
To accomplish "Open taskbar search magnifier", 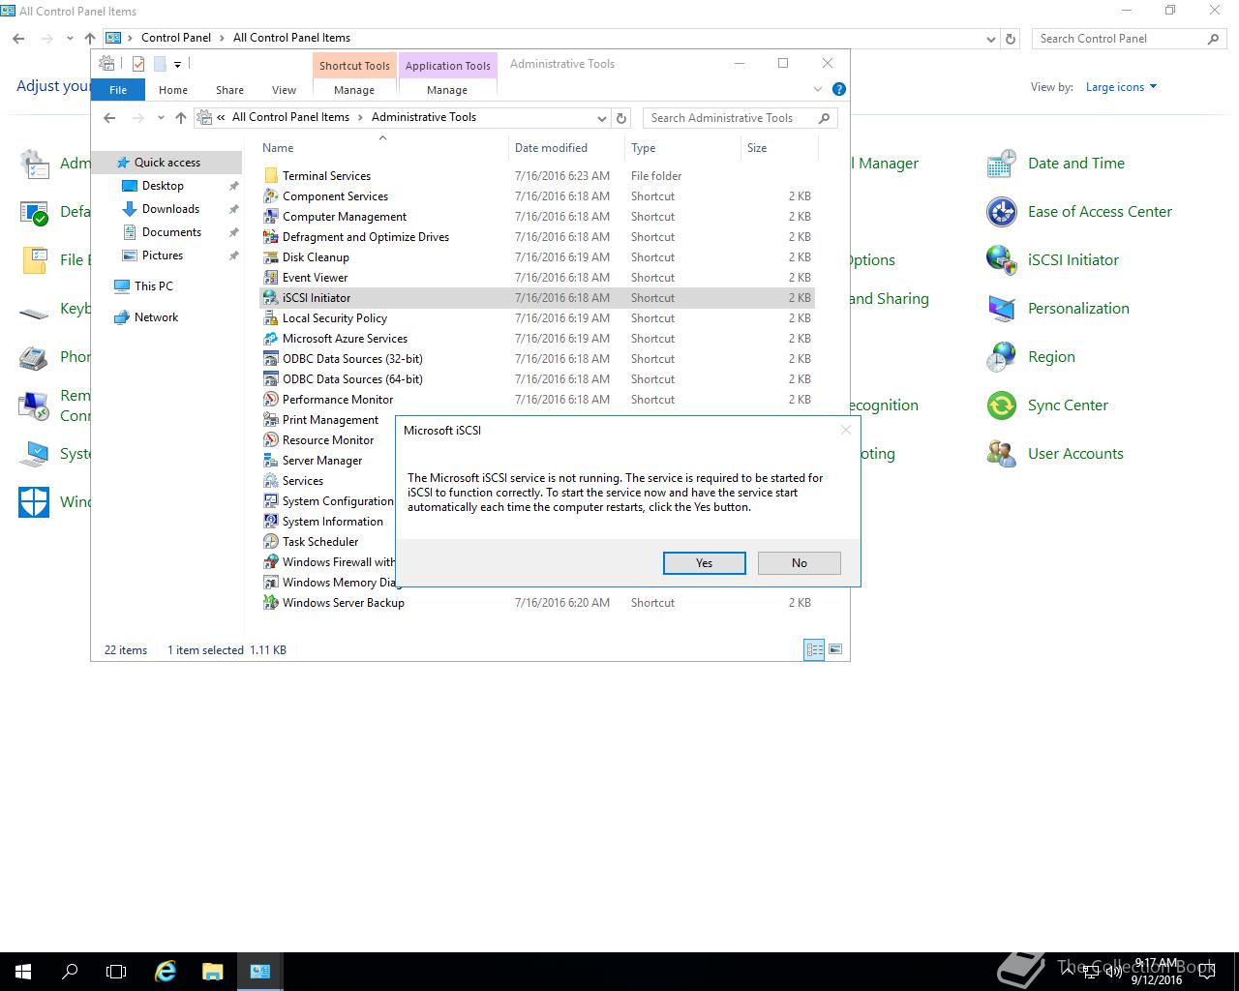I will coord(70,972).
